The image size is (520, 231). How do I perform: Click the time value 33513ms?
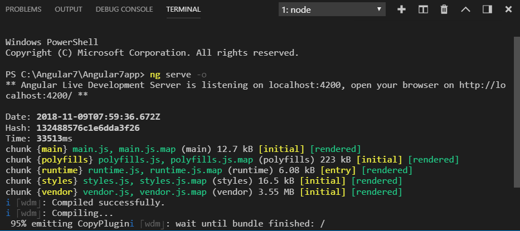tap(55, 138)
